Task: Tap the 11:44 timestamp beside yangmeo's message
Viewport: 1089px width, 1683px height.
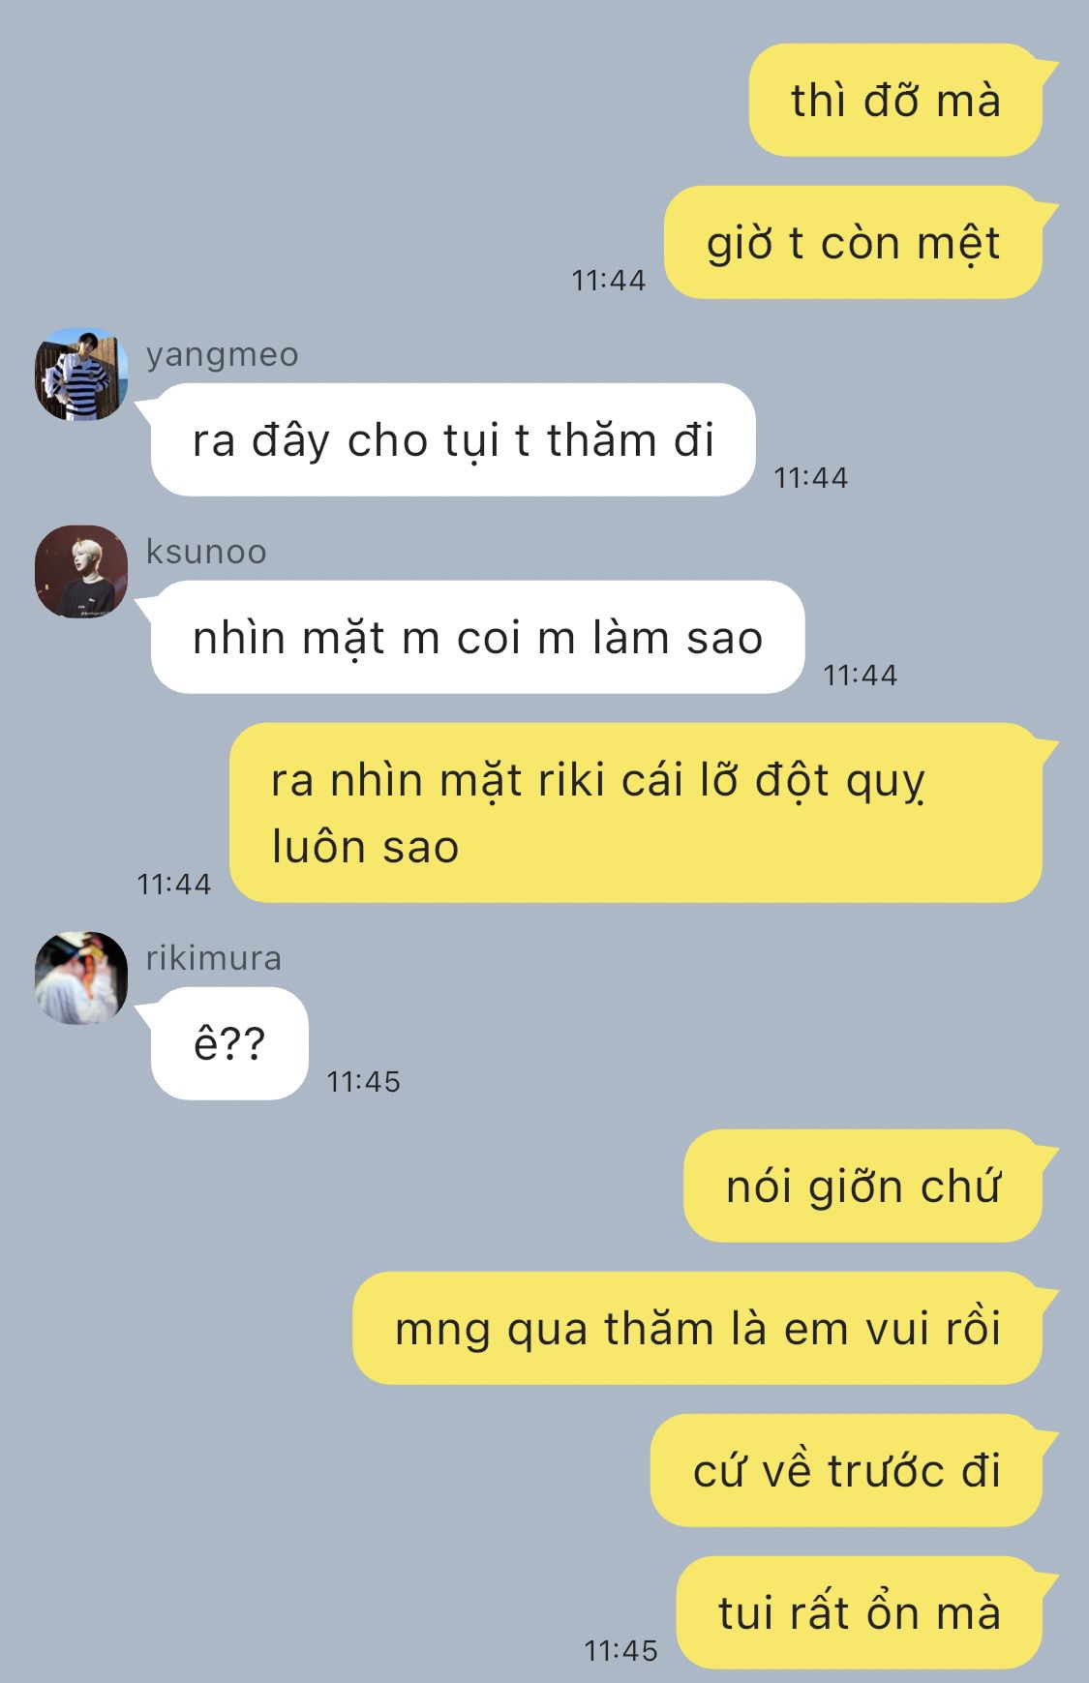Action: (x=811, y=477)
